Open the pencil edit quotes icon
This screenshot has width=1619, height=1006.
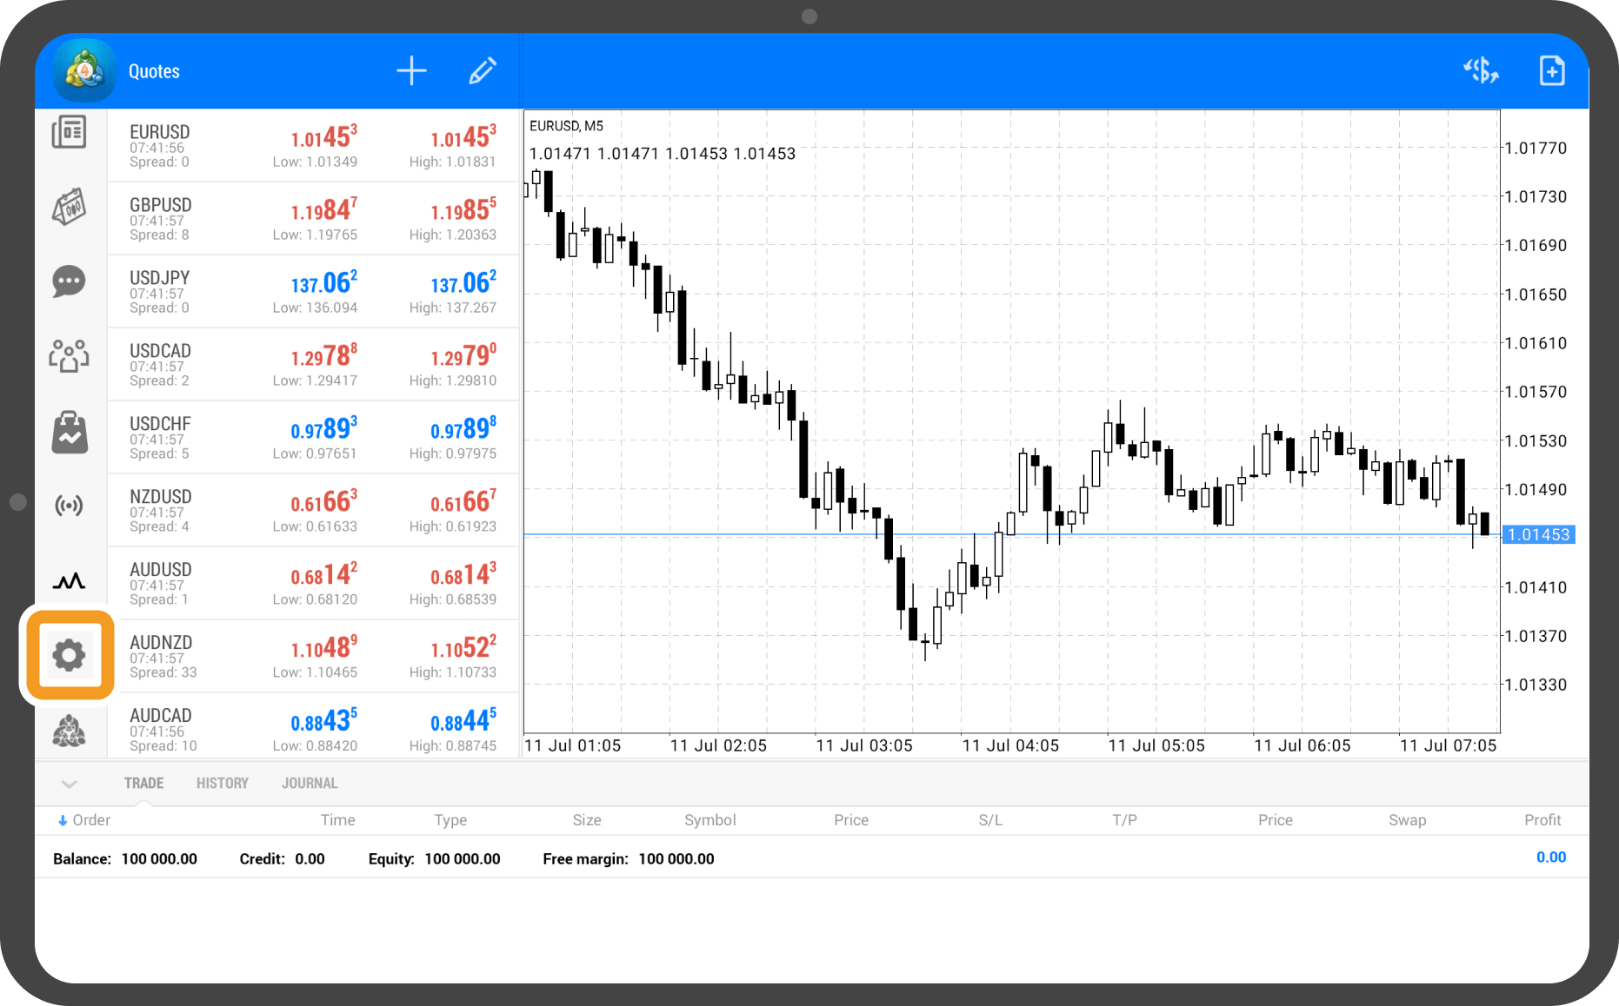point(483,71)
